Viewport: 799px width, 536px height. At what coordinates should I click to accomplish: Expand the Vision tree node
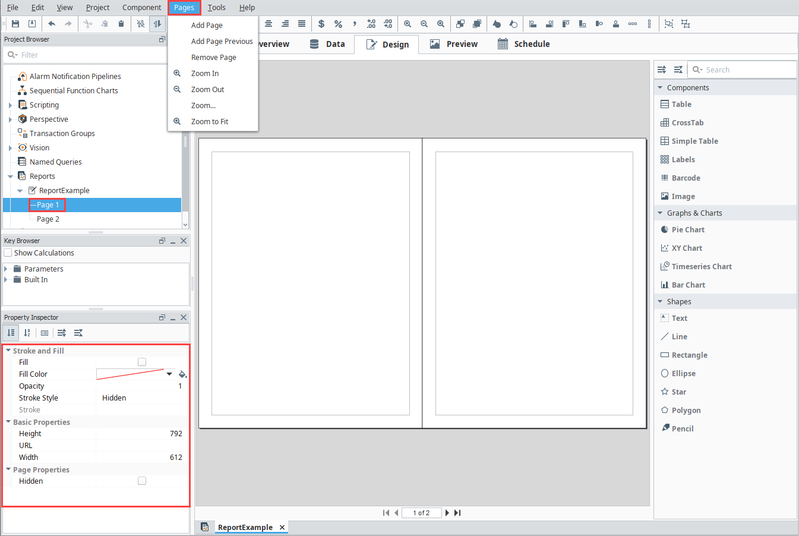(10, 148)
